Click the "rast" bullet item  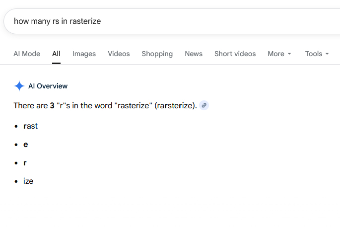point(30,126)
